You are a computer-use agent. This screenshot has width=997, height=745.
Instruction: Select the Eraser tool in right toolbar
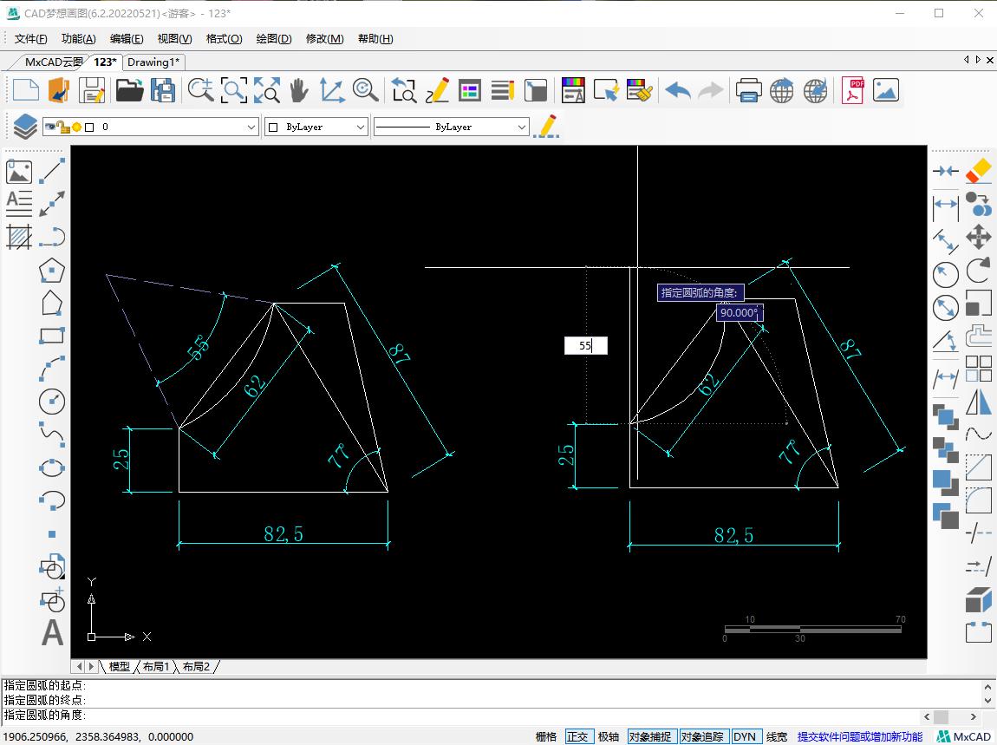coord(978,171)
